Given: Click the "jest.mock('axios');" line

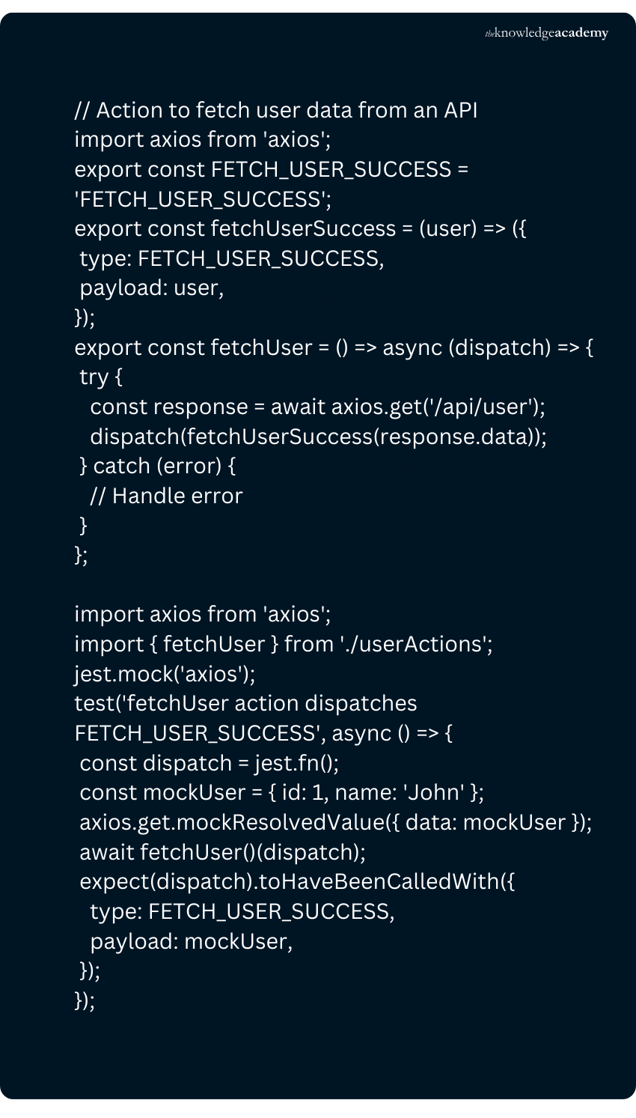Looking at the screenshot, I should point(165,674).
